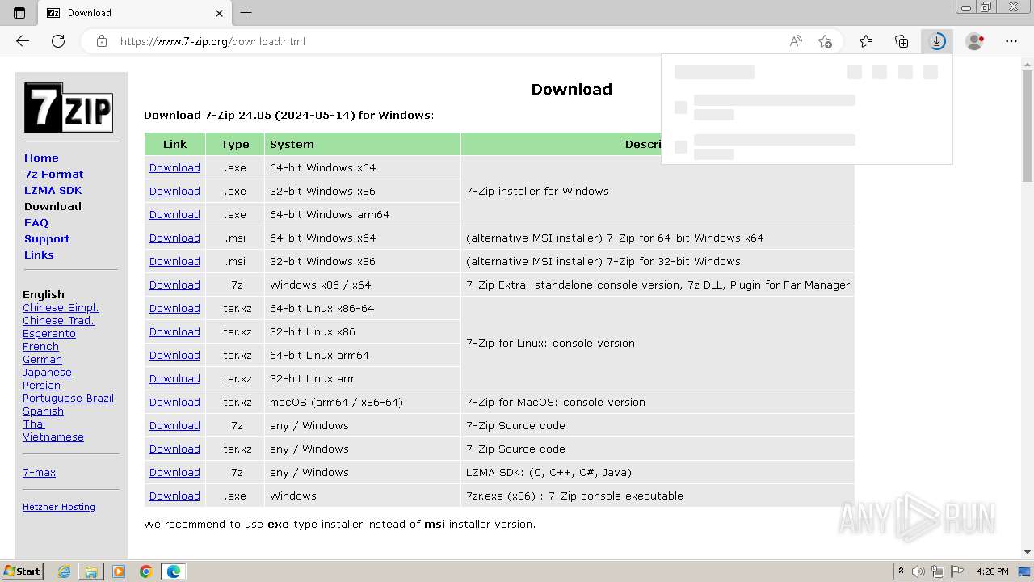Click the taskbar clock 4:20 PM
The height and width of the screenshot is (582, 1034).
993,571
